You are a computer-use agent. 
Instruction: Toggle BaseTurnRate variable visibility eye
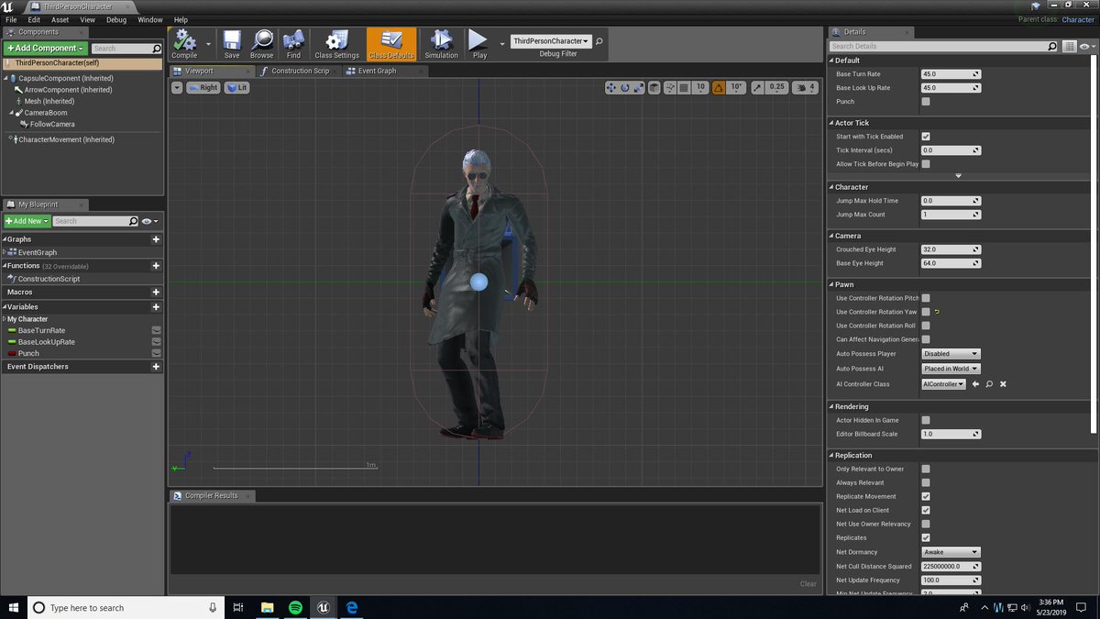pyautogui.click(x=157, y=330)
